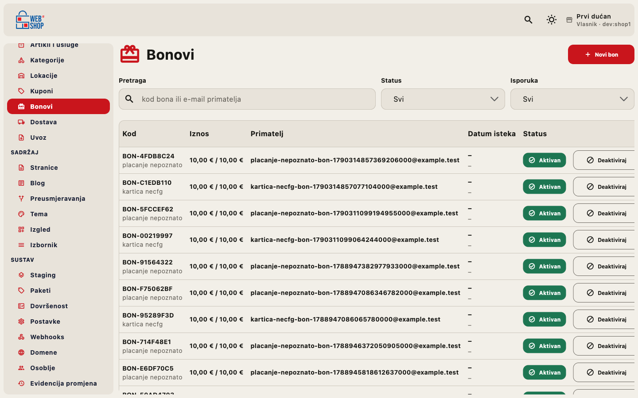Deactivate voucher BON-95289F3D
638x398 pixels.
pyautogui.click(x=605, y=319)
